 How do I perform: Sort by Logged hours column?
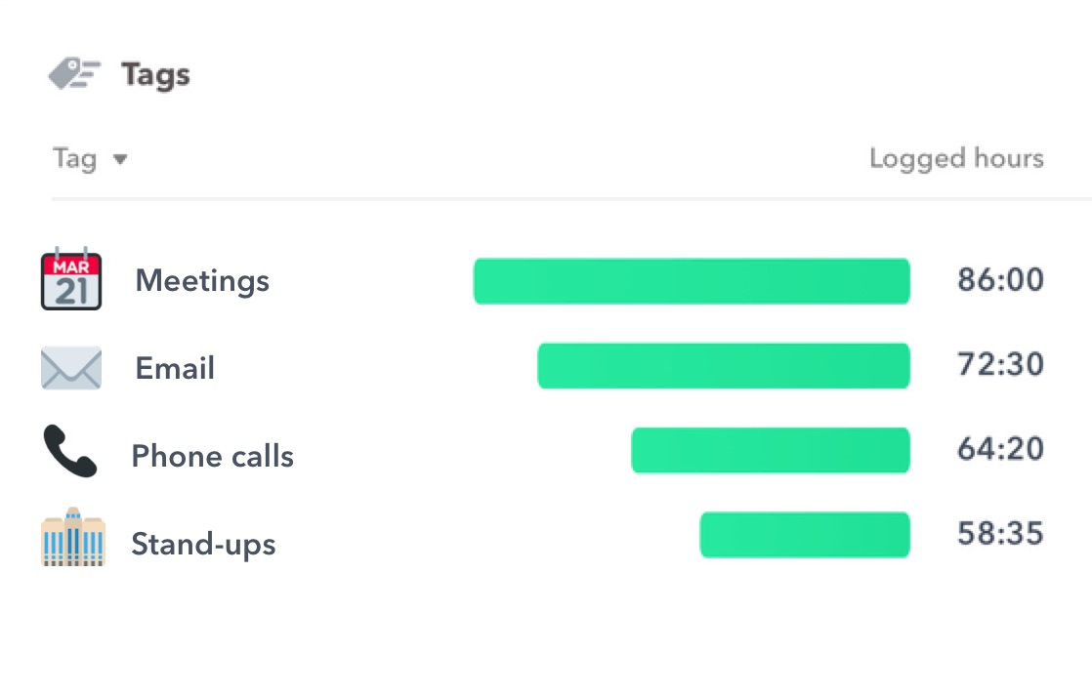[956, 158]
